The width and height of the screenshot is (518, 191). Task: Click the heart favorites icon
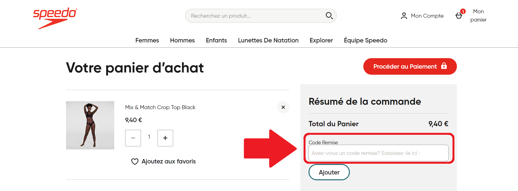click(x=135, y=162)
